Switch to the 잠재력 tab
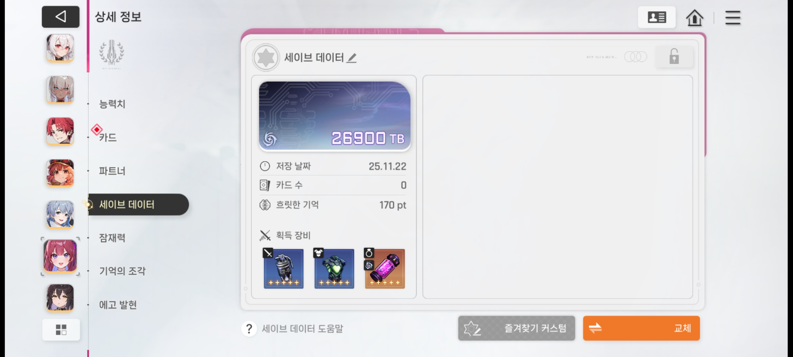Viewport: 793px width, 357px height. 112,238
